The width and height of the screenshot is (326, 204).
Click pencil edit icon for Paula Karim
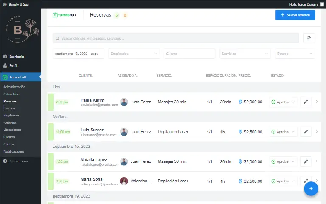[306, 102]
